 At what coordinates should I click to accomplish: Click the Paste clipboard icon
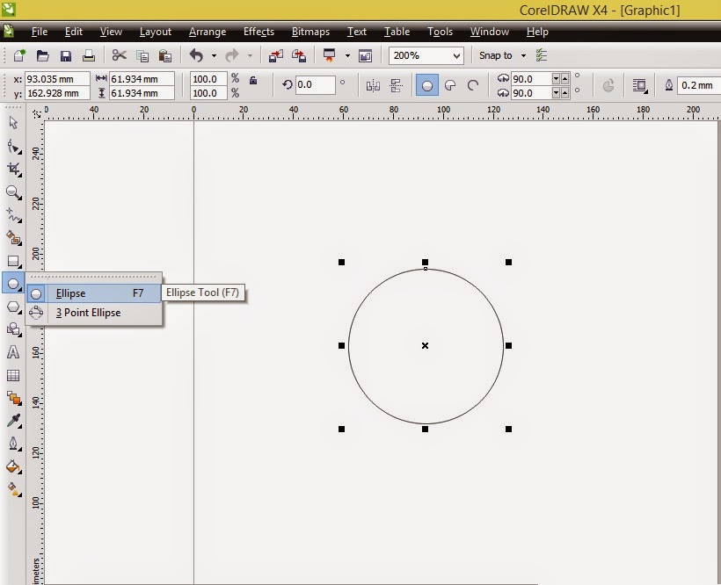coord(164,56)
